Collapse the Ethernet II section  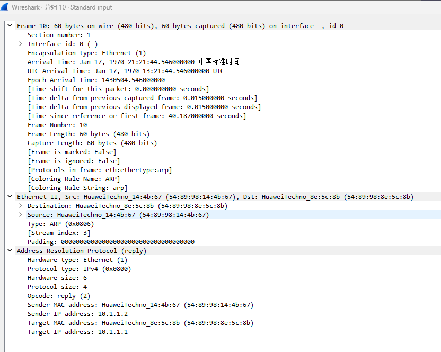point(10,196)
